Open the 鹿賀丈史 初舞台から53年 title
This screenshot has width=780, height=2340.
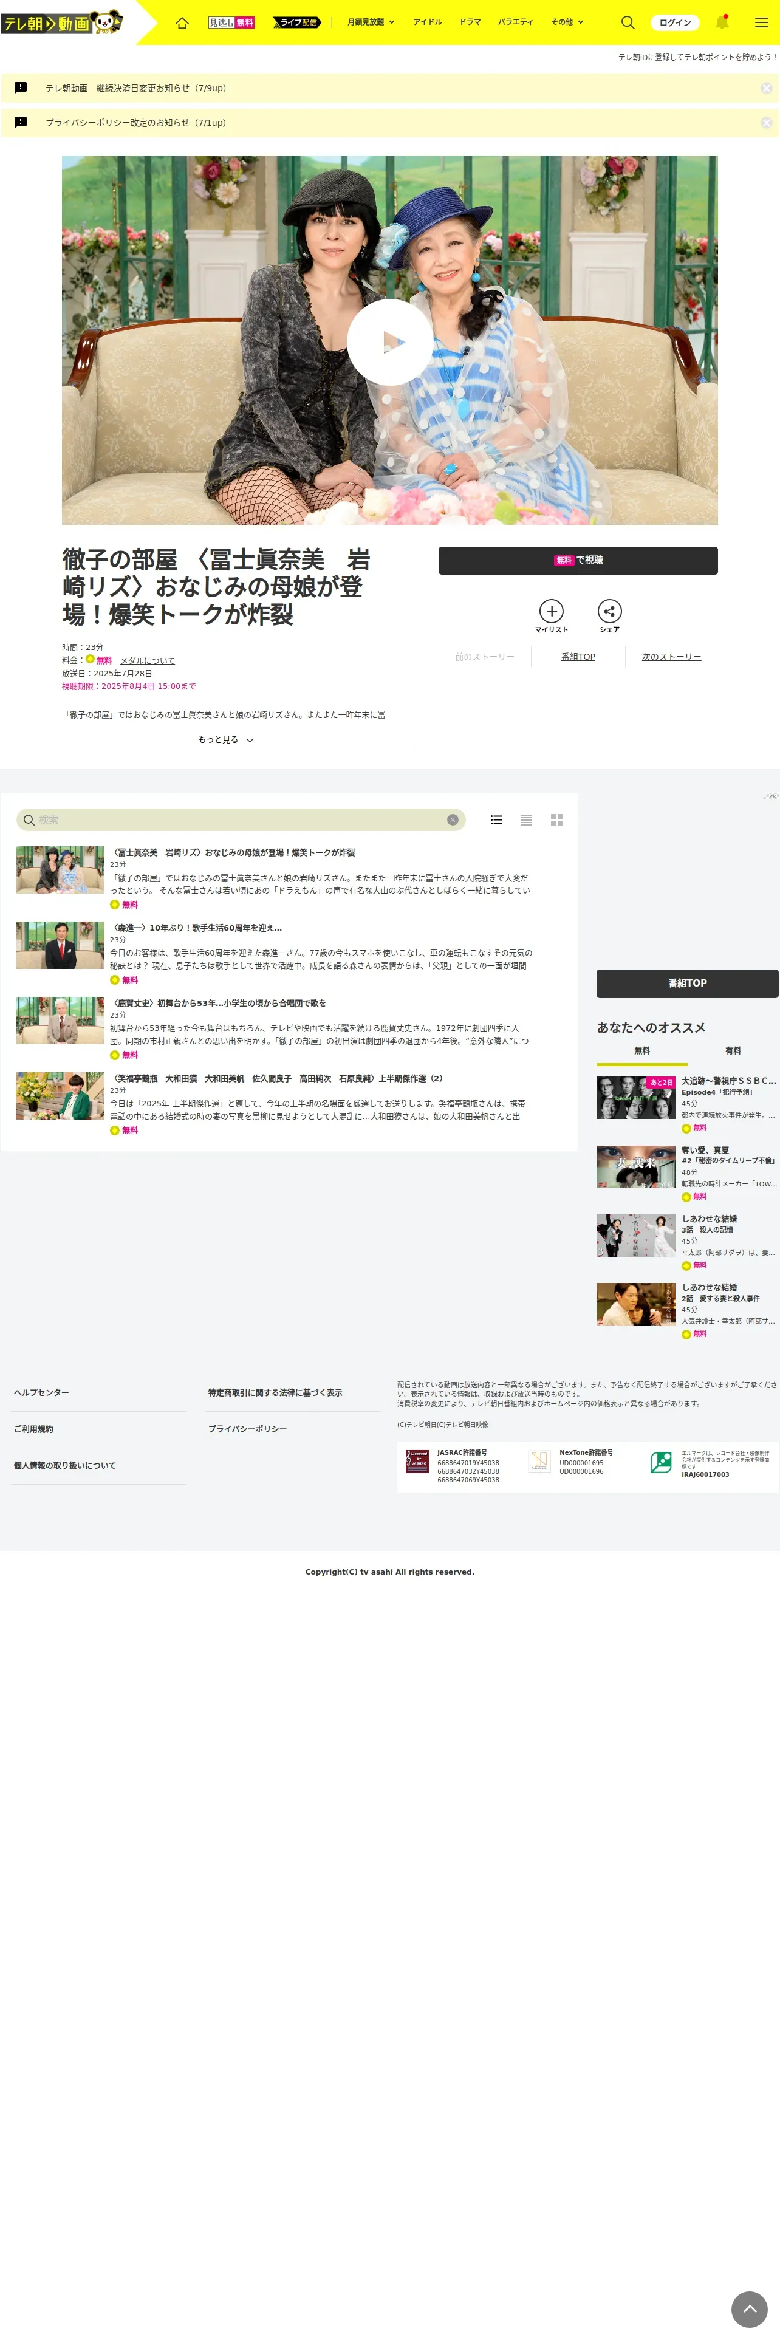218,1003
